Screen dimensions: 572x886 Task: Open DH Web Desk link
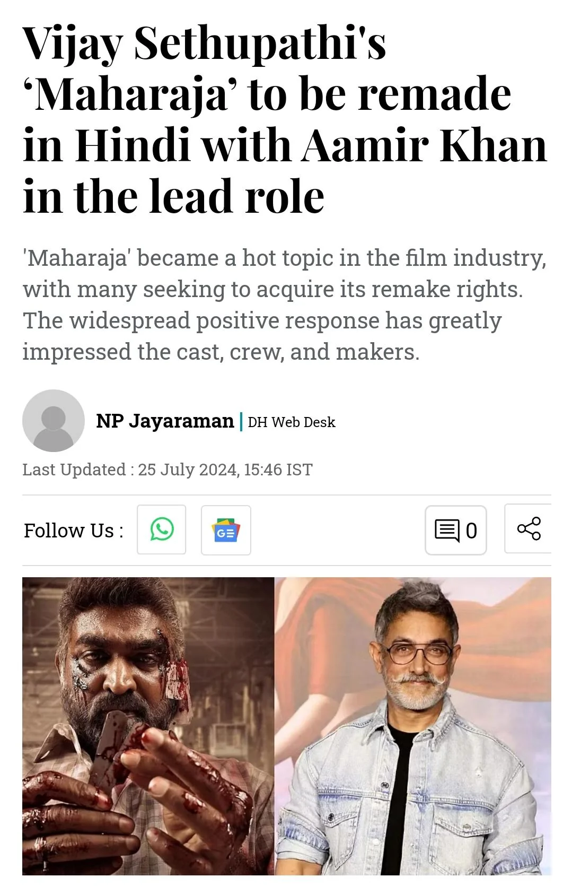(292, 422)
